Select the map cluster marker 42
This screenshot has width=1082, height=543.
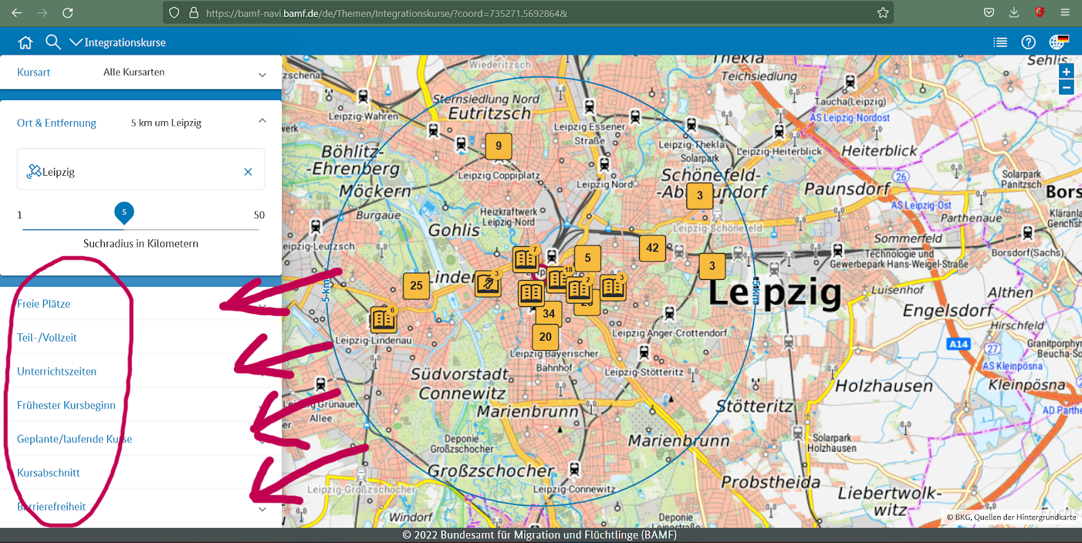pos(653,248)
